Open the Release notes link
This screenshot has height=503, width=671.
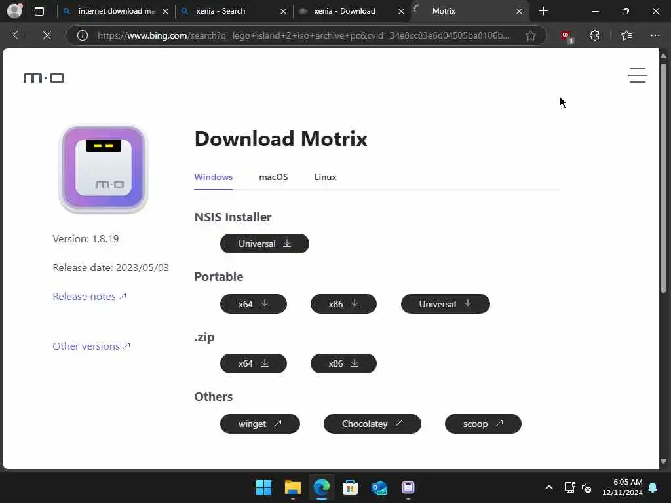point(89,297)
